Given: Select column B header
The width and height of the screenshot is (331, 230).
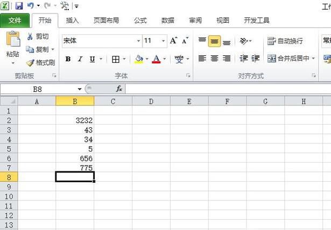Looking at the screenshot, I should tap(75, 101).
